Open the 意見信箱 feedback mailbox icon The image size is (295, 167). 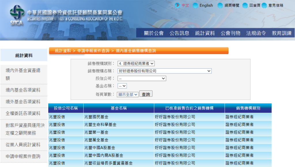pyautogui.click(x=264, y=5)
